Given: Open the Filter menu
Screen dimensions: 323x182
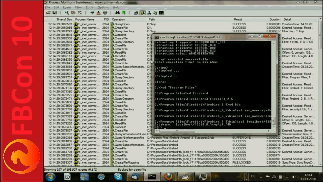Looking at the screenshot, I should coord(78,7).
